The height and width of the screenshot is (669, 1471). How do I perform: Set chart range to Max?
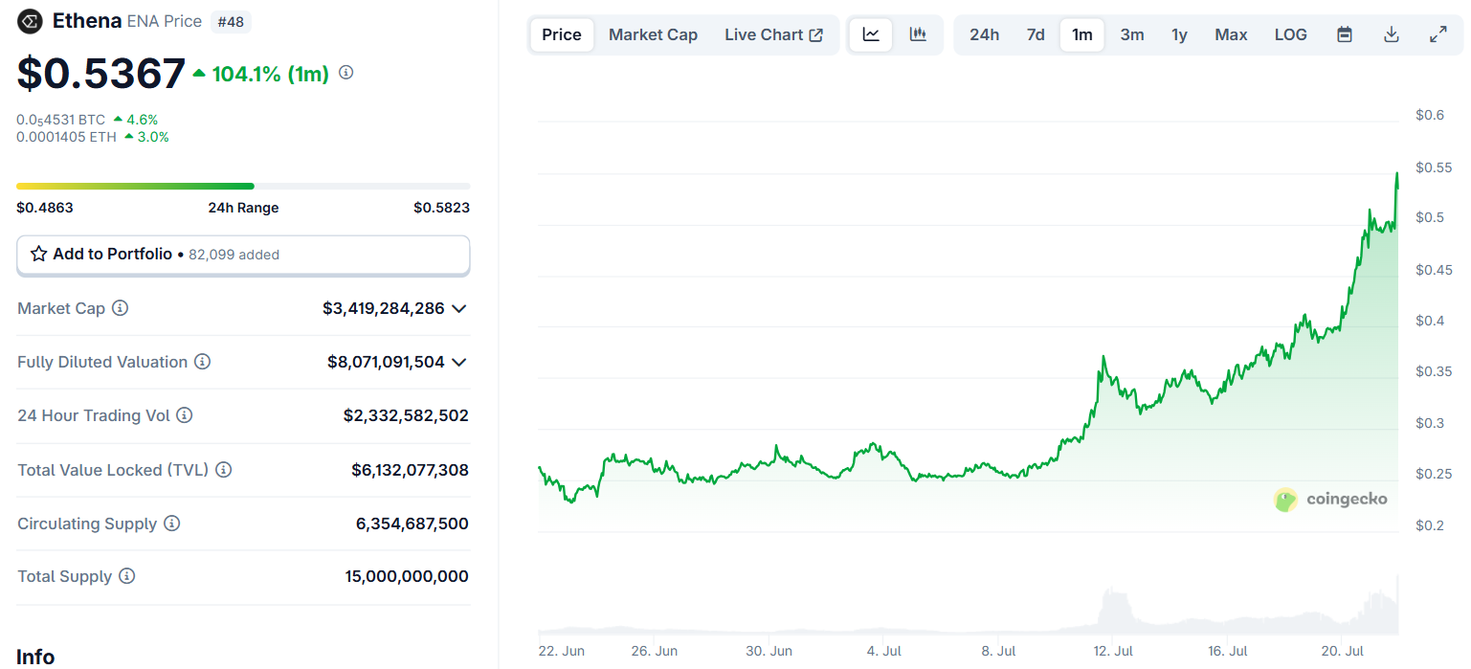[x=1231, y=34]
